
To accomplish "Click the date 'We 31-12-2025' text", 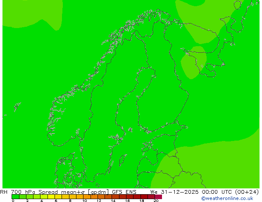I will [174, 192].
